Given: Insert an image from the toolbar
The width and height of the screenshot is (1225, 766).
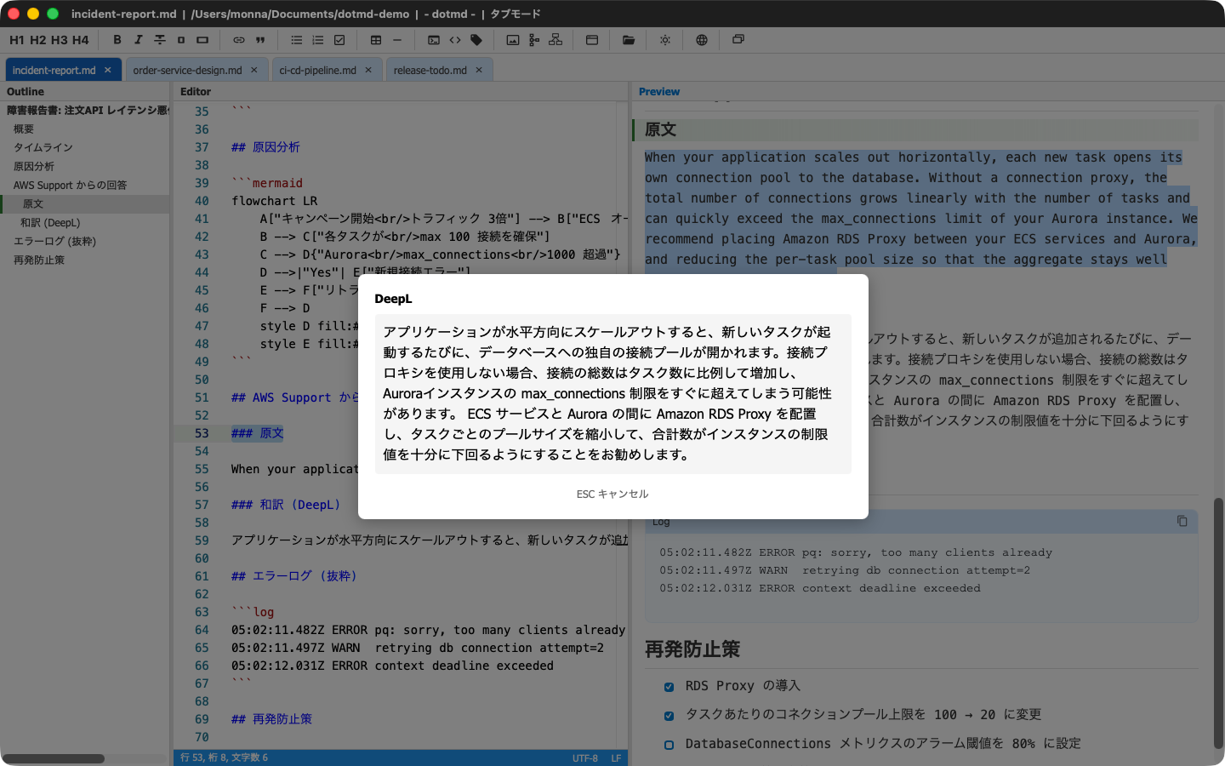Looking at the screenshot, I should [x=513, y=40].
